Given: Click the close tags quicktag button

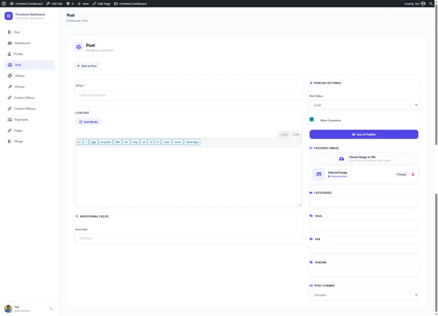Looking at the screenshot, I should pyautogui.click(x=192, y=142).
